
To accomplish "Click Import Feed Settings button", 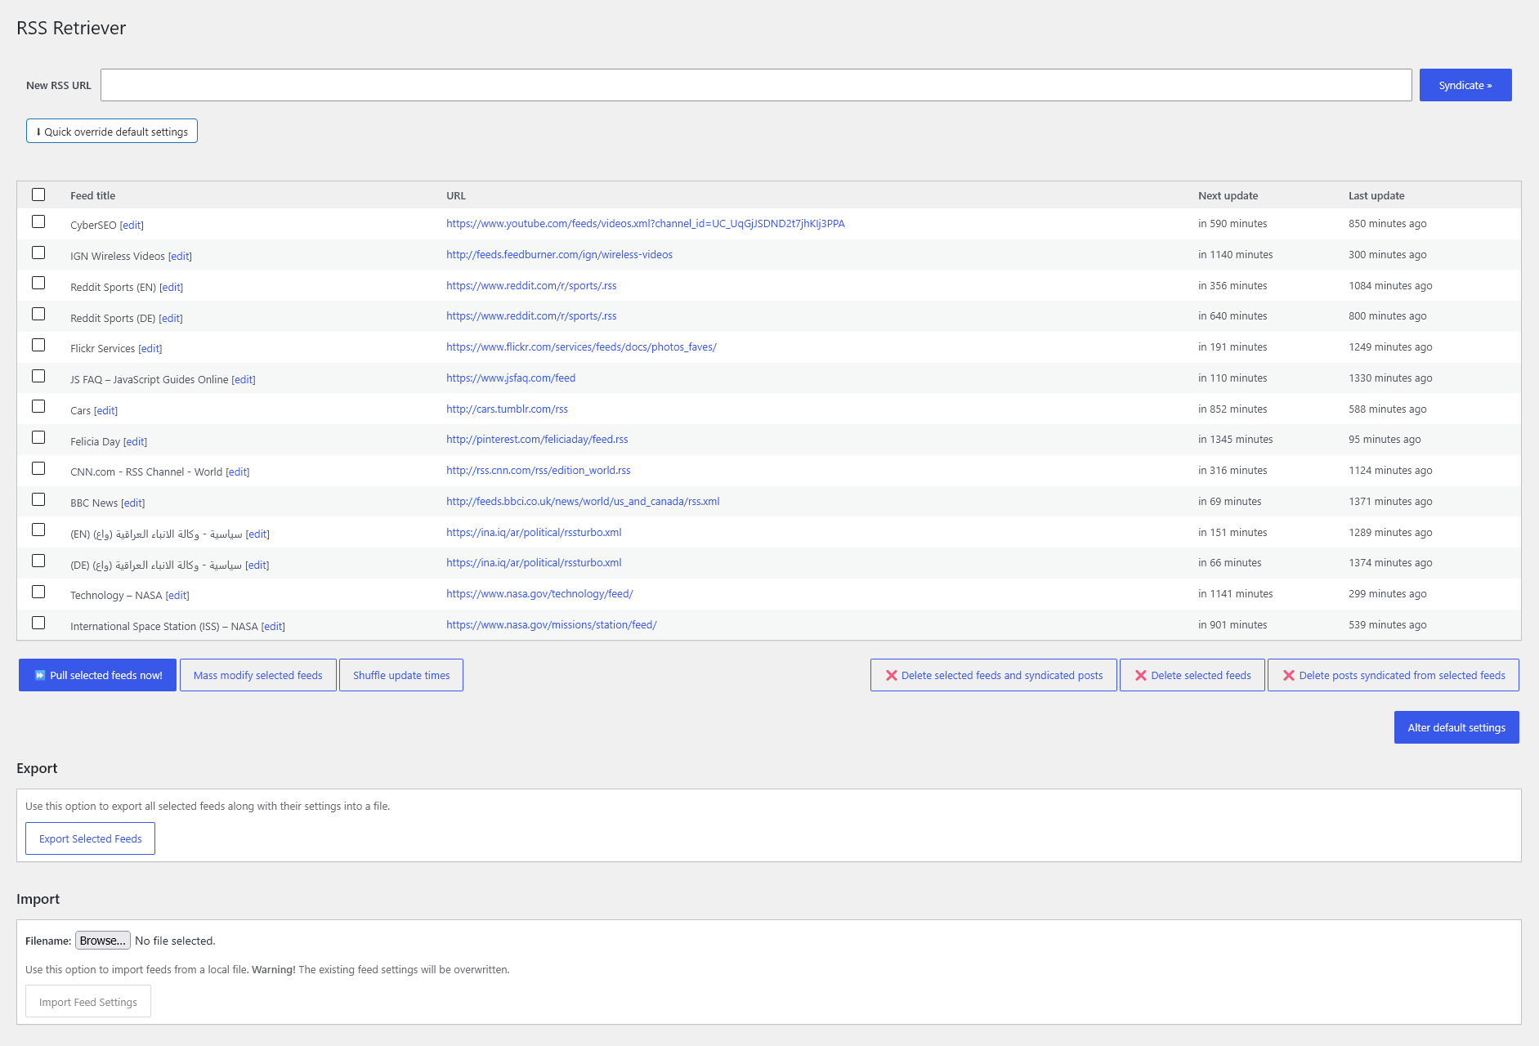I will [87, 1002].
